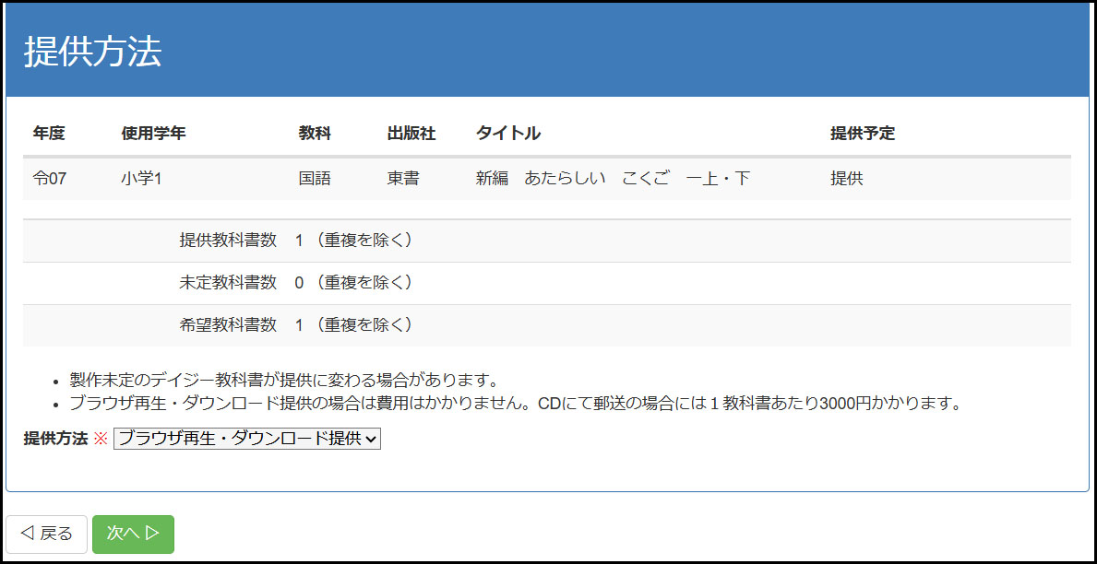Screen dimensions: 1097x564
Task: Click the 使用学年 column header
Action: [x=153, y=134]
